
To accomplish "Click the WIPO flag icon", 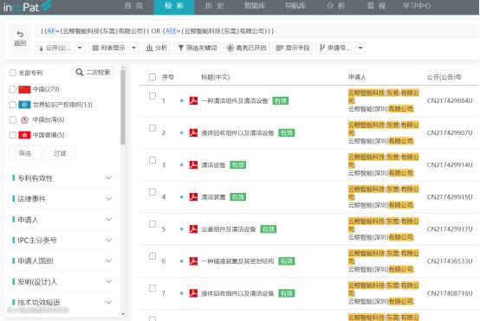I will pos(24,105).
